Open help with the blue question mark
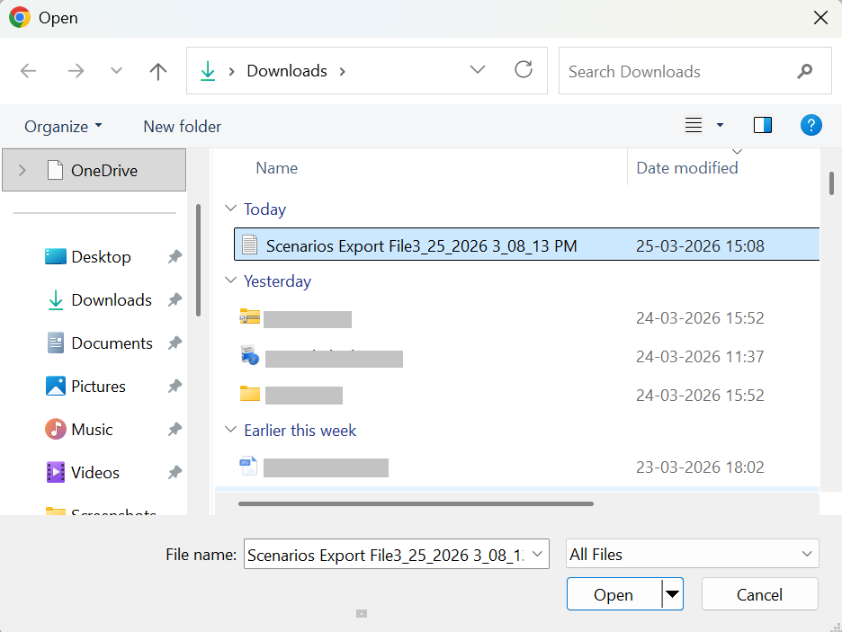This screenshot has height=632, width=842. pos(811,125)
